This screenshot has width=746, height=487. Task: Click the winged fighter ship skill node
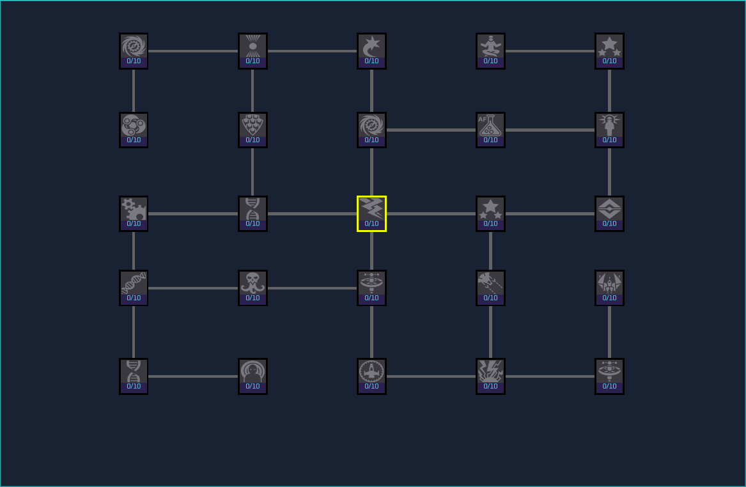609,288
